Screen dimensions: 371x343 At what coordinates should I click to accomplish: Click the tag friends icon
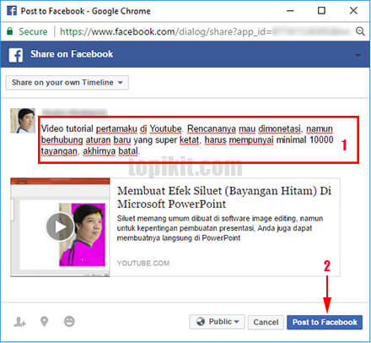point(19,322)
